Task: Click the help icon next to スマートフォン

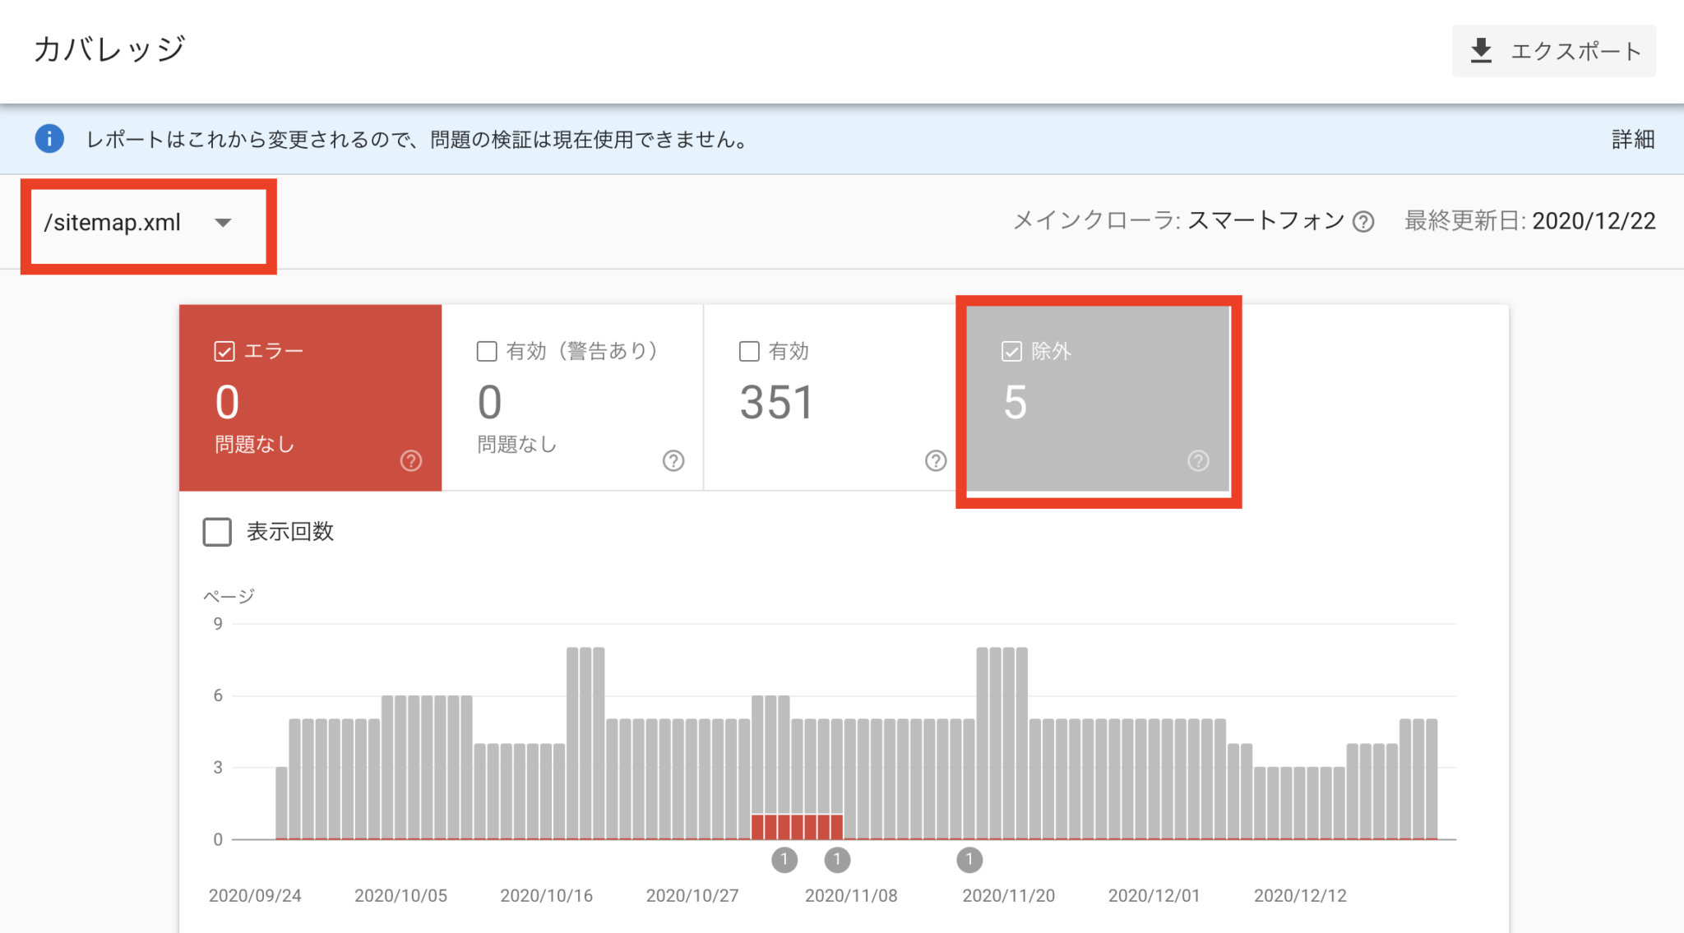Action: [x=1363, y=222]
